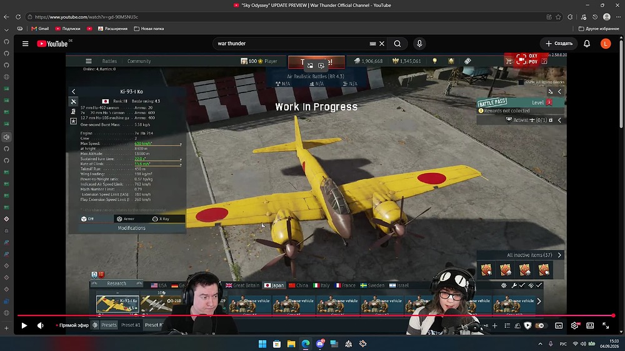
Task: Open the YouTube guide hamburger menu
Action: pos(25,44)
